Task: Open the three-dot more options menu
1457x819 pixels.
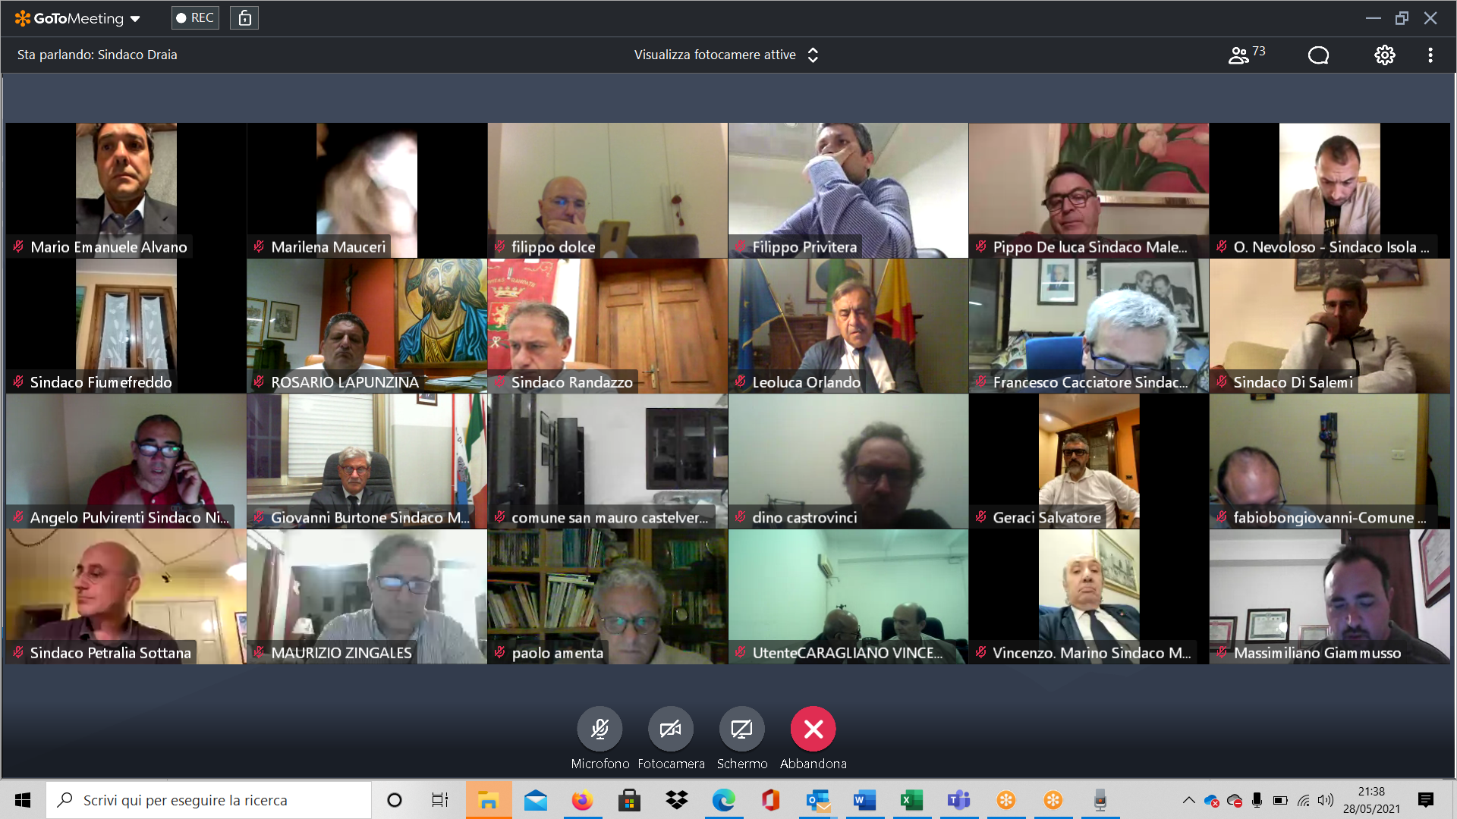Action: tap(1430, 55)
